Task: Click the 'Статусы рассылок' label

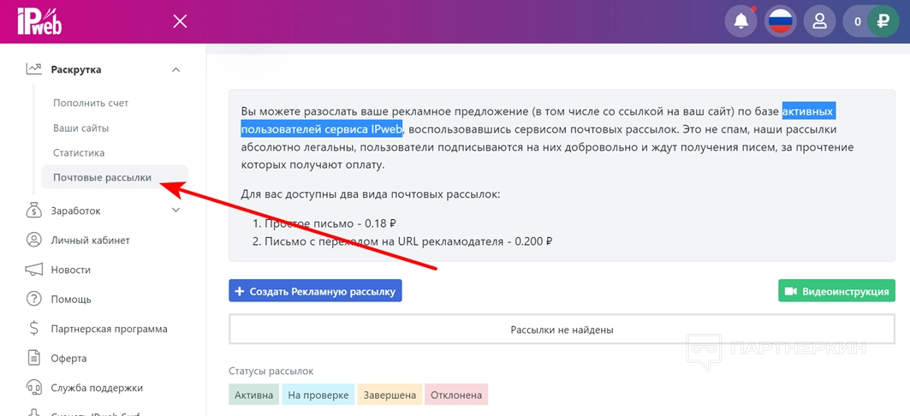Action: (271, 371)
